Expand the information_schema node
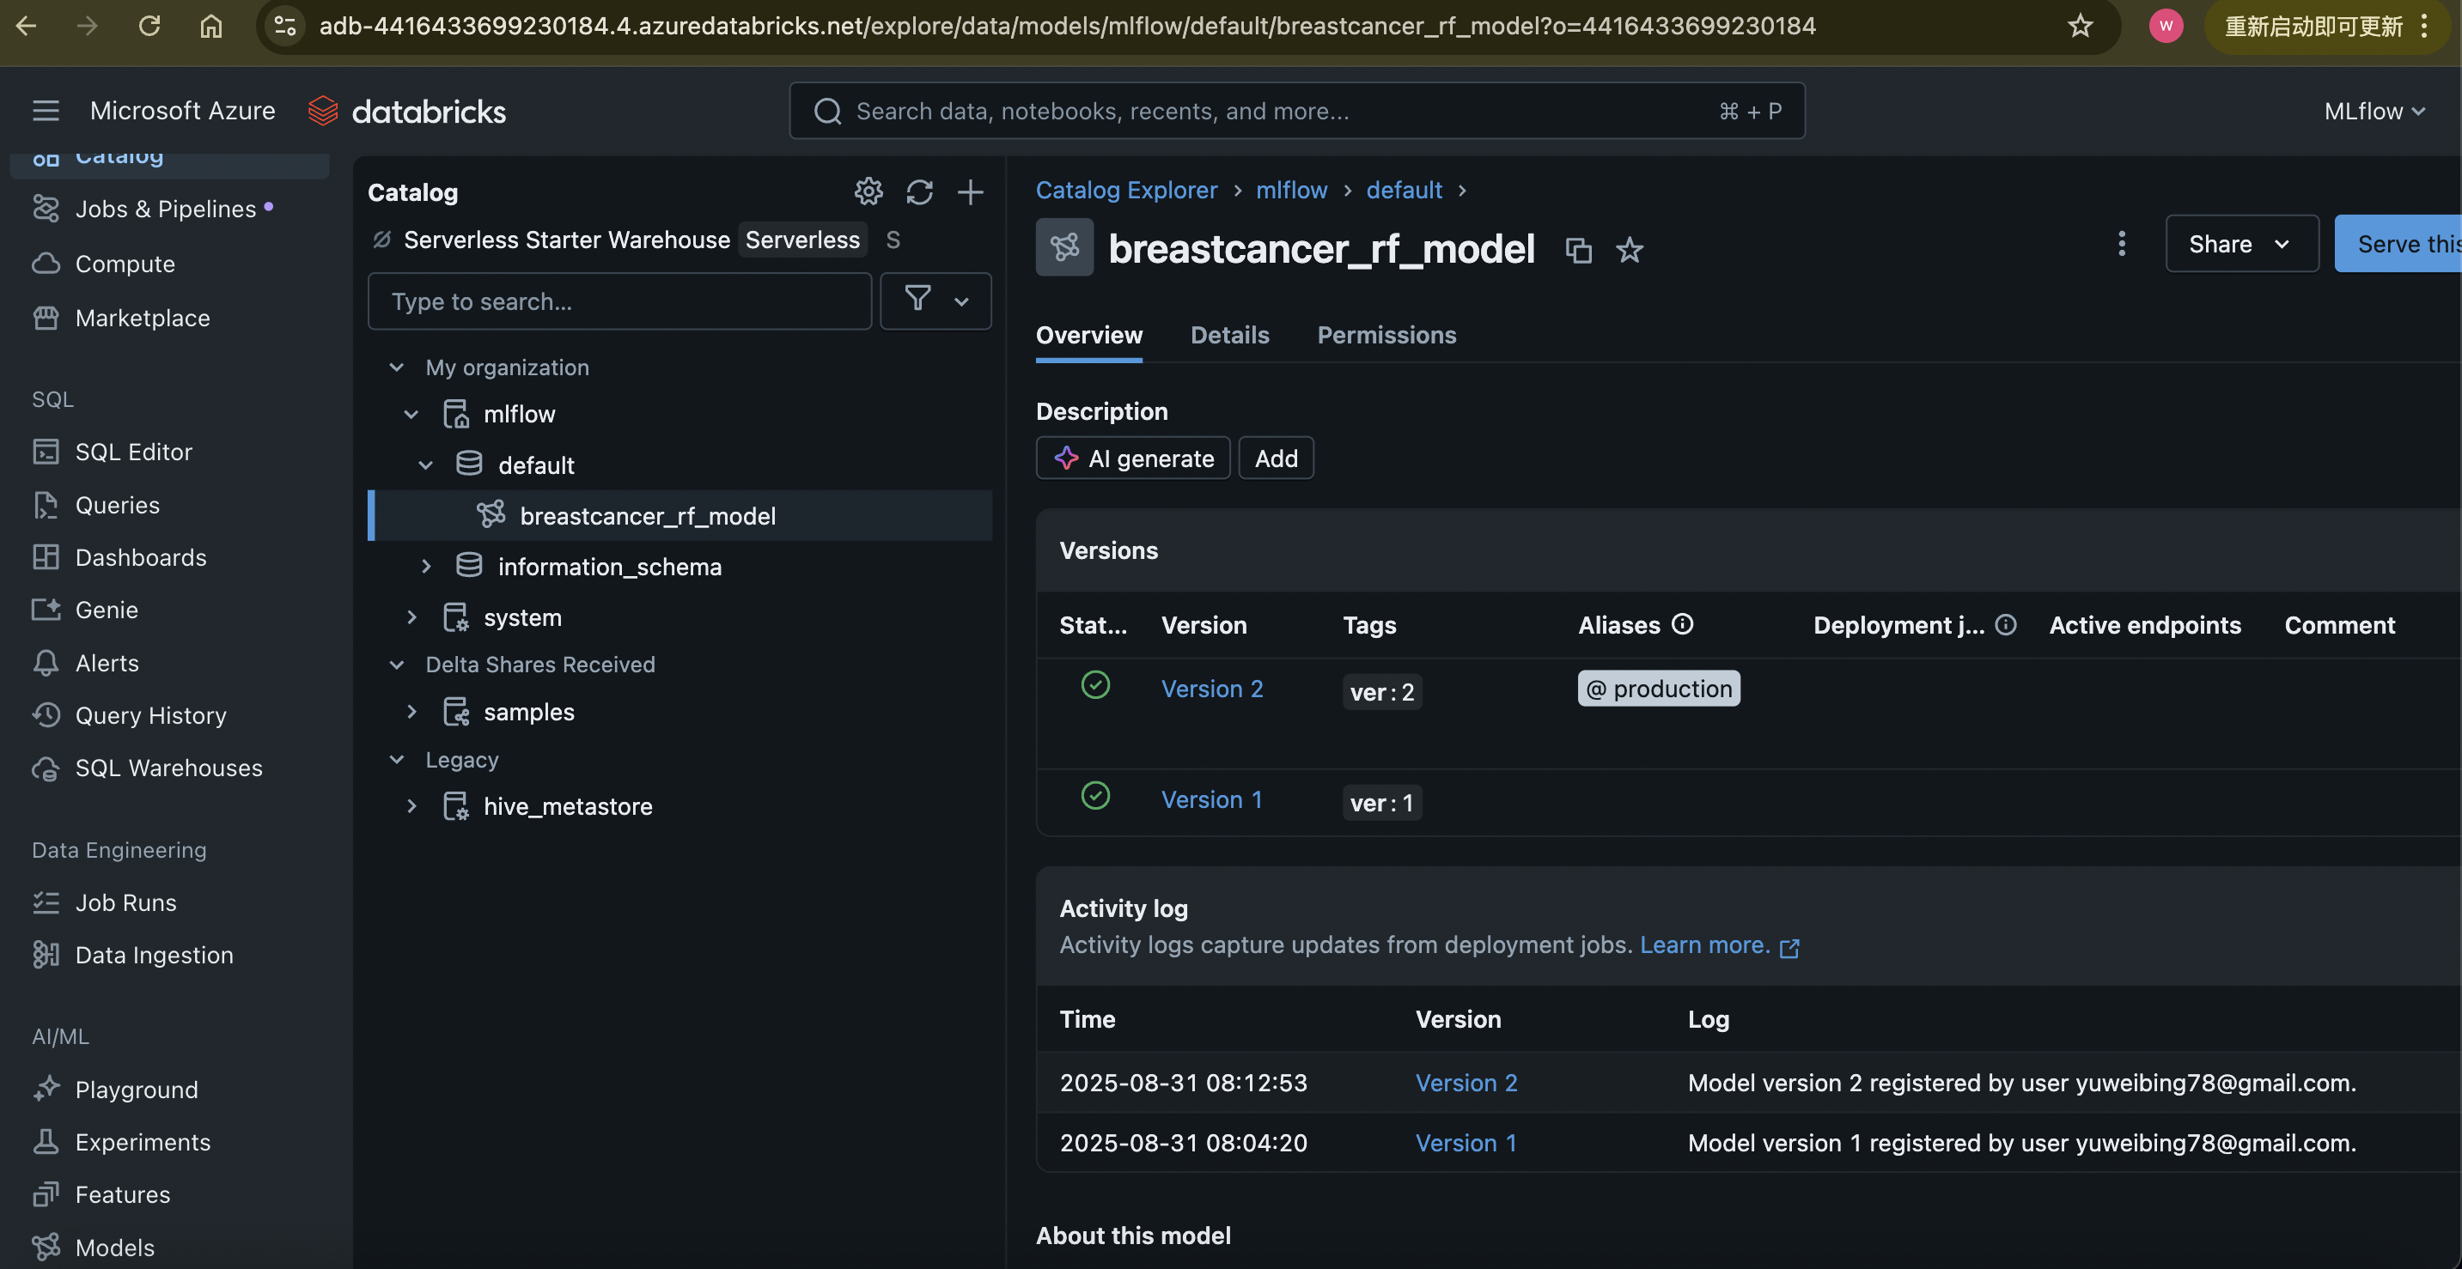The height and width of the screenshot is (1269, 2462). [426, 567]
